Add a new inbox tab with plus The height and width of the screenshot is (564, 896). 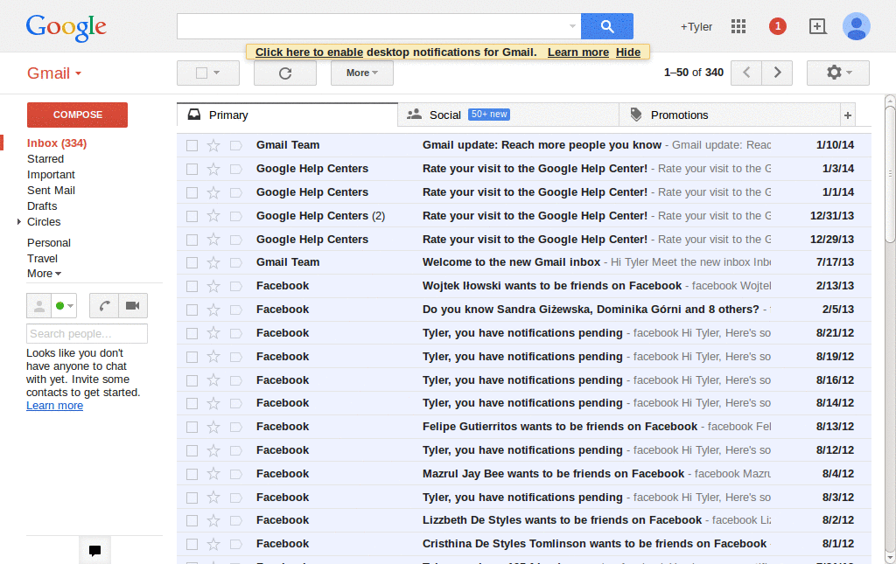pos(847,115)
